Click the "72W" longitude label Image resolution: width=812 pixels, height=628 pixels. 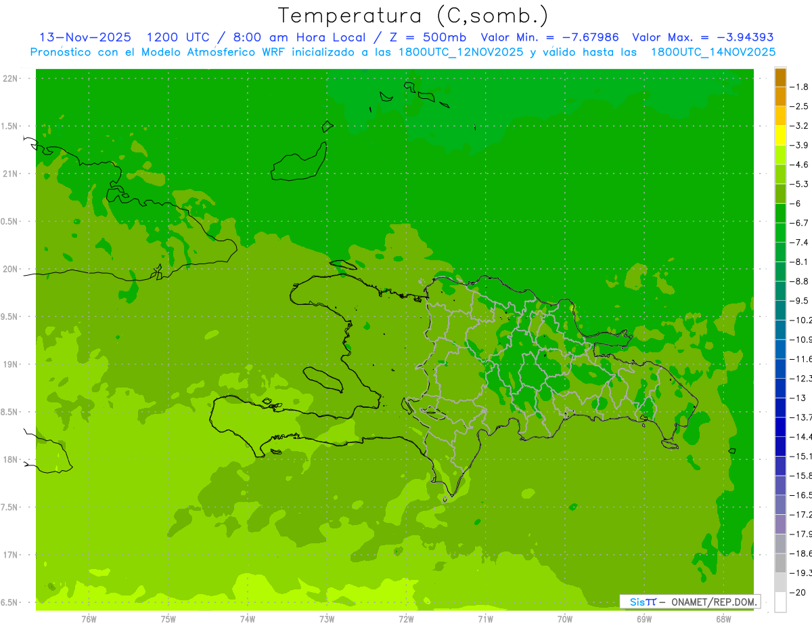pos(406,619)
